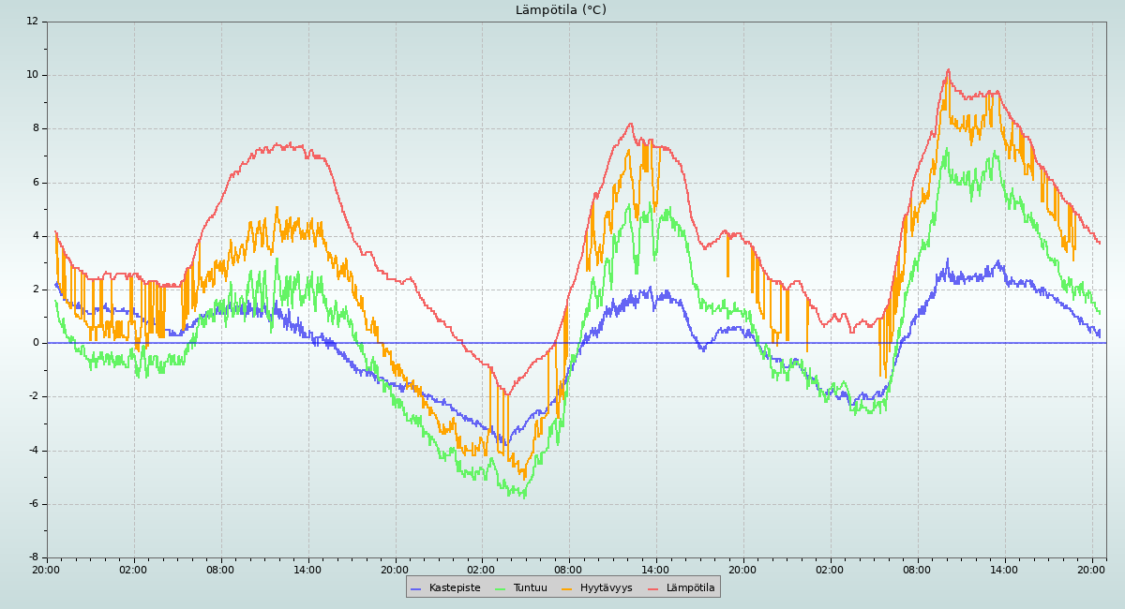The image size is (1125, 609).
Task: Select the -4 tick label on the y-axis
Action: click(x=33, y=451)
